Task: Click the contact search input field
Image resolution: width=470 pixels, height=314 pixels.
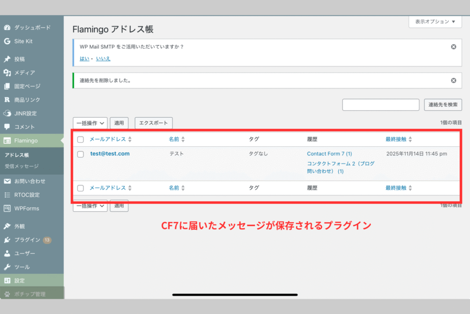Action: (x=380, y=105)
